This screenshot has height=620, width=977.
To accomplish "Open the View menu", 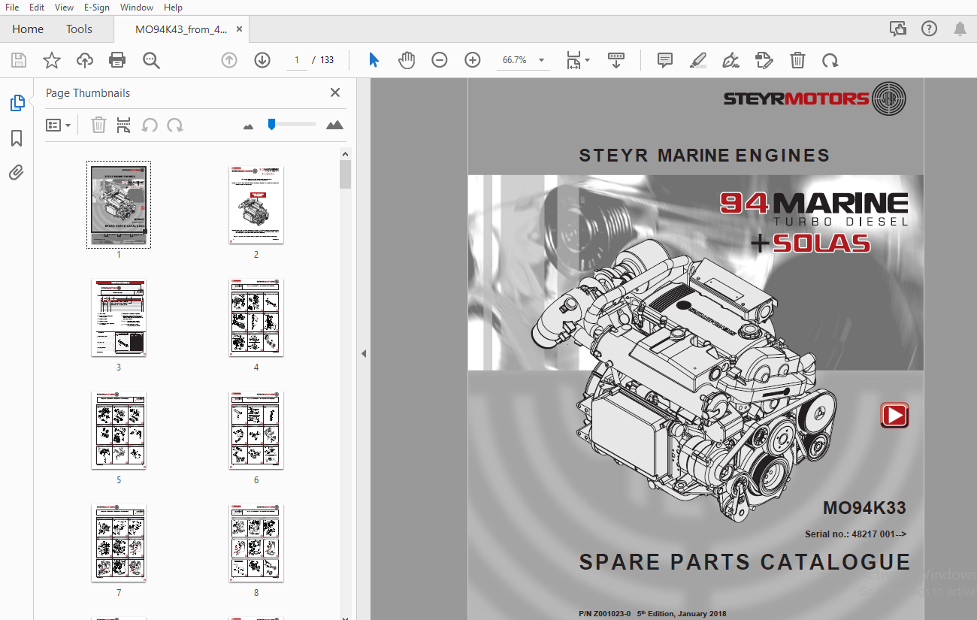I will pyautogui.click(x=64, y=8).
